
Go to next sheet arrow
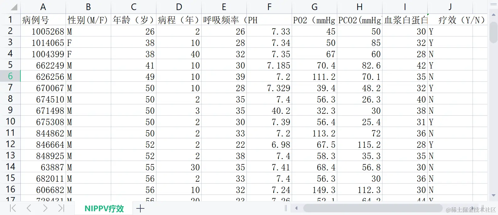coord(45,208)
